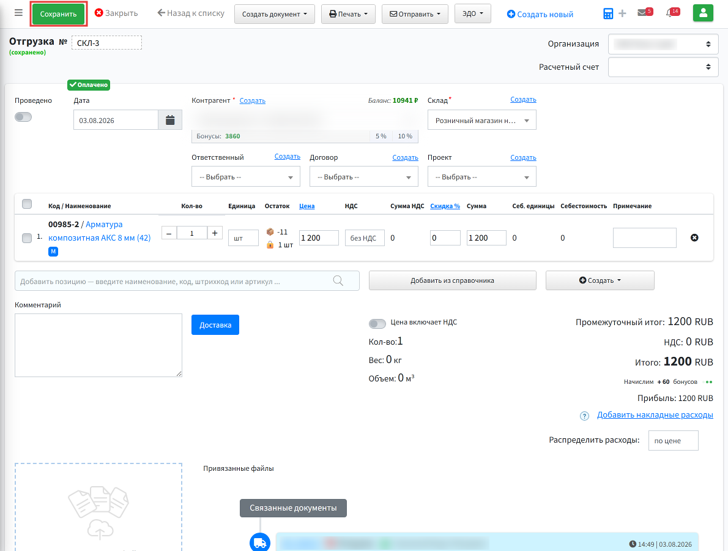This screenshot has width=728, height=551.
Task: Toggle the Проведено switch
Action: [x=23, y=117]
